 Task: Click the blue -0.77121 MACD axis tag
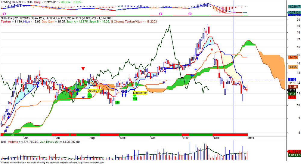(294, 12)
